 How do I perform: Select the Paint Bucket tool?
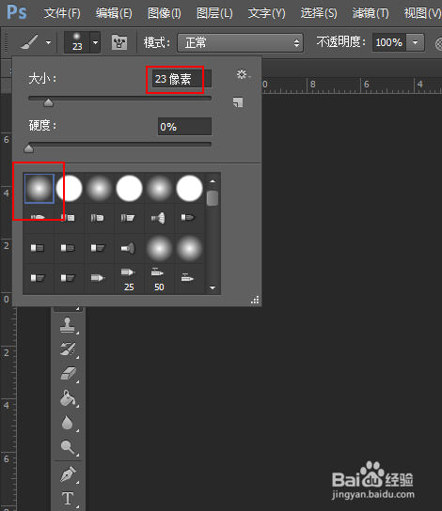(68, 398)
